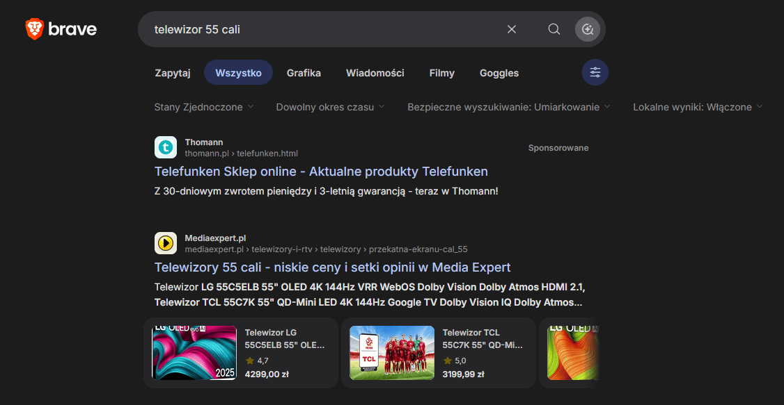Click the mediaexpert.pl breadcrumb URL
Viewport: 784px width, 405px height.
point(326,249)
